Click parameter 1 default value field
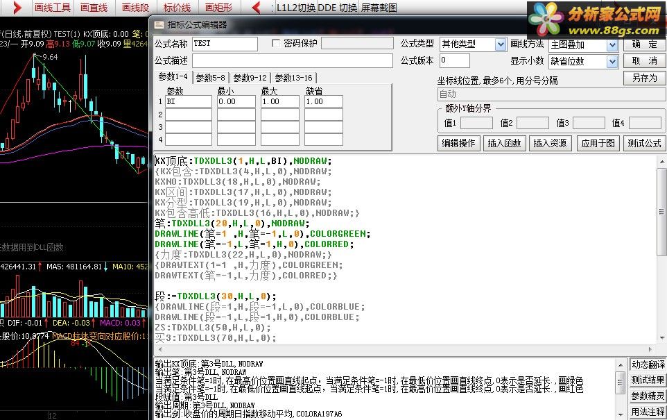Viewport: 667px width, 420px height. (324, 101)
